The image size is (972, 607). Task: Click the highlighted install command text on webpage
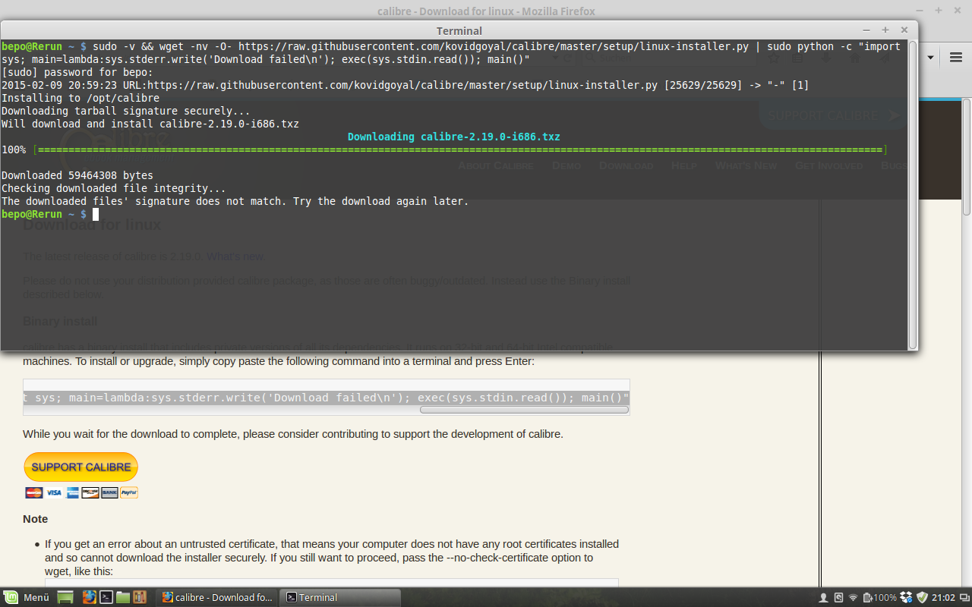[x=327, y=398]
